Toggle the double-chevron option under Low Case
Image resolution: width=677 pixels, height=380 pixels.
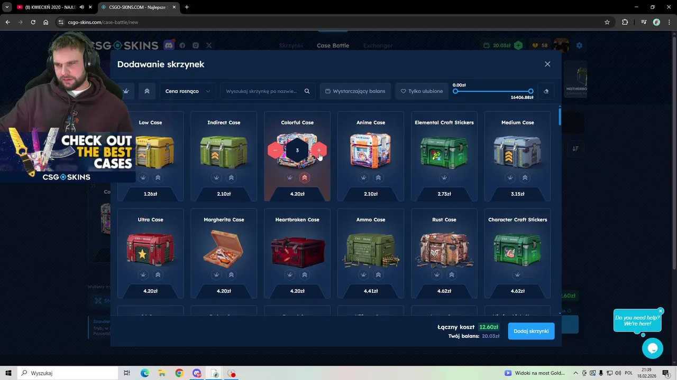158,178
